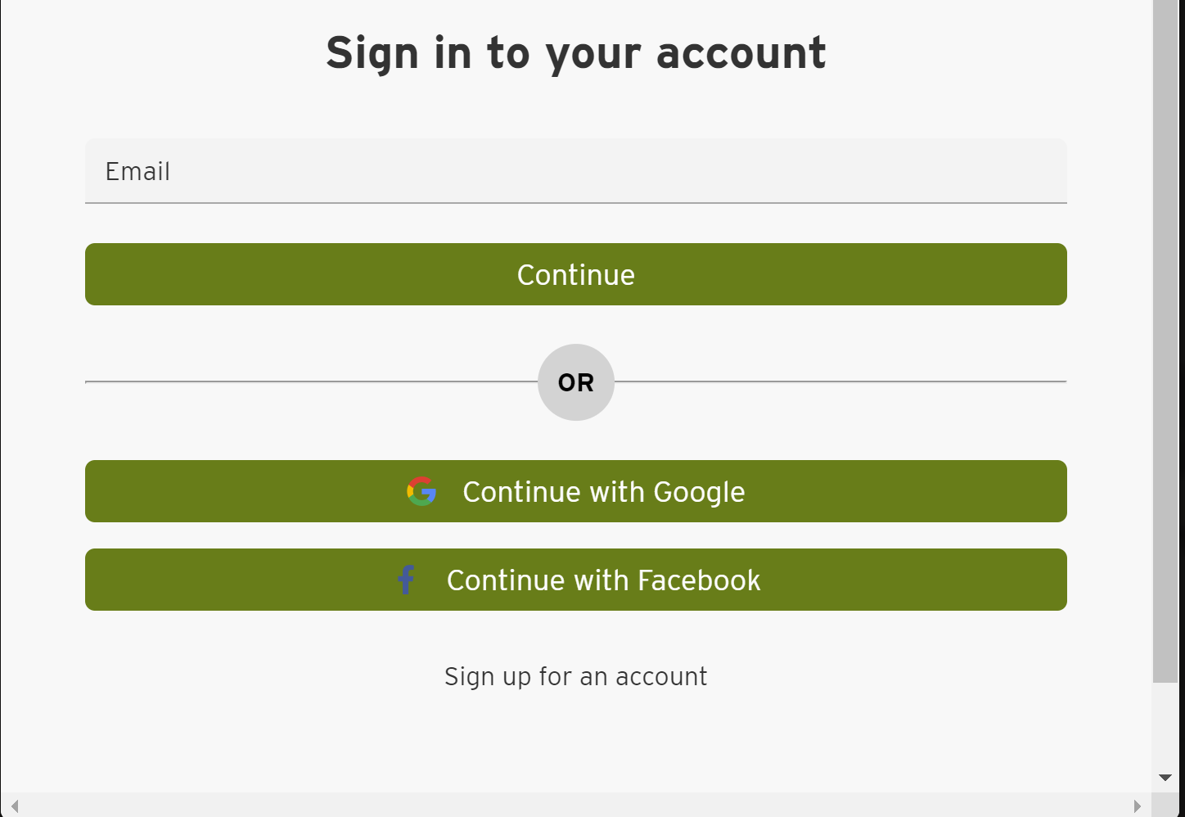
Task: Click the round OR divider badge
Action: click(x=576, y=382)
